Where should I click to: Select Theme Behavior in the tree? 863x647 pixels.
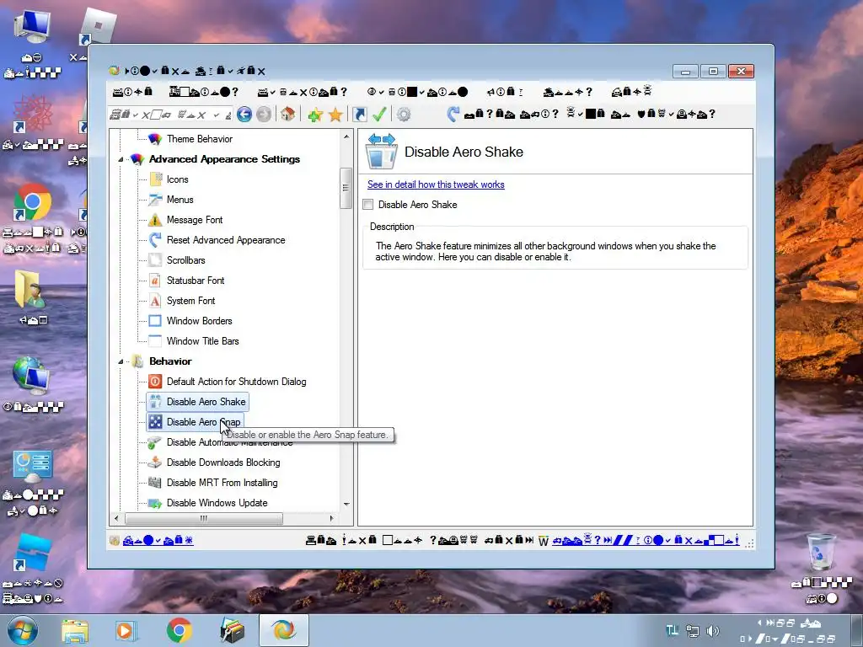pyautogui.click(x=199, y=139)
